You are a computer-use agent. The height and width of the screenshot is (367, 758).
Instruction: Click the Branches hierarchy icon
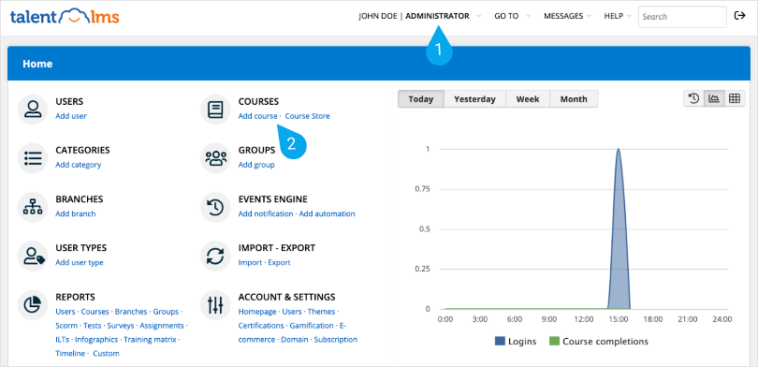(x=33, y=207)
